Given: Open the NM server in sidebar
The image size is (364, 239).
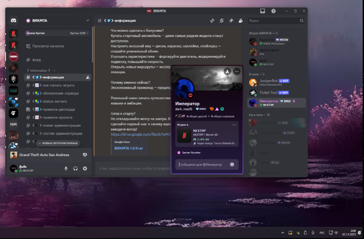Looking at the screenshot, I should 14,124.
